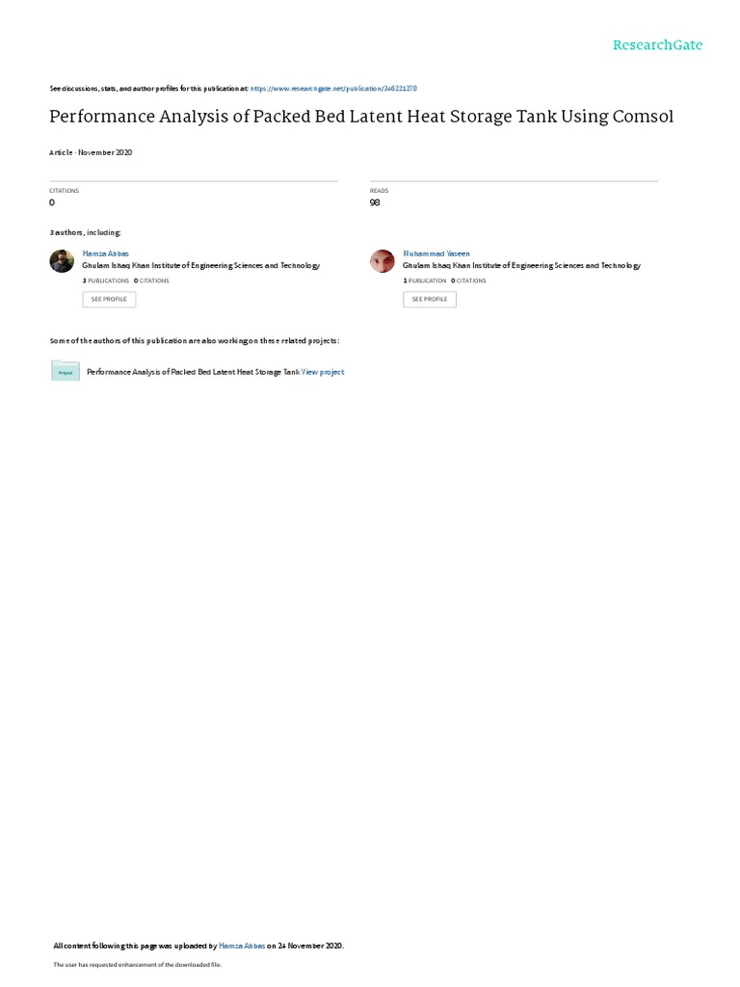Viewport: 740px width, 987px height.
Task: Click SEE PROFILE button under Muhammad Yaseen
Action: [430, 299]
